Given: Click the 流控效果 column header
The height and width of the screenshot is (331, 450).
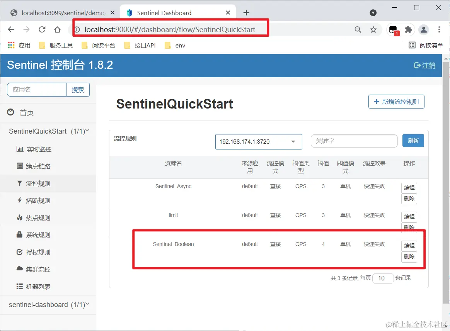Looking at the screenshot, I should click(374, 163).
